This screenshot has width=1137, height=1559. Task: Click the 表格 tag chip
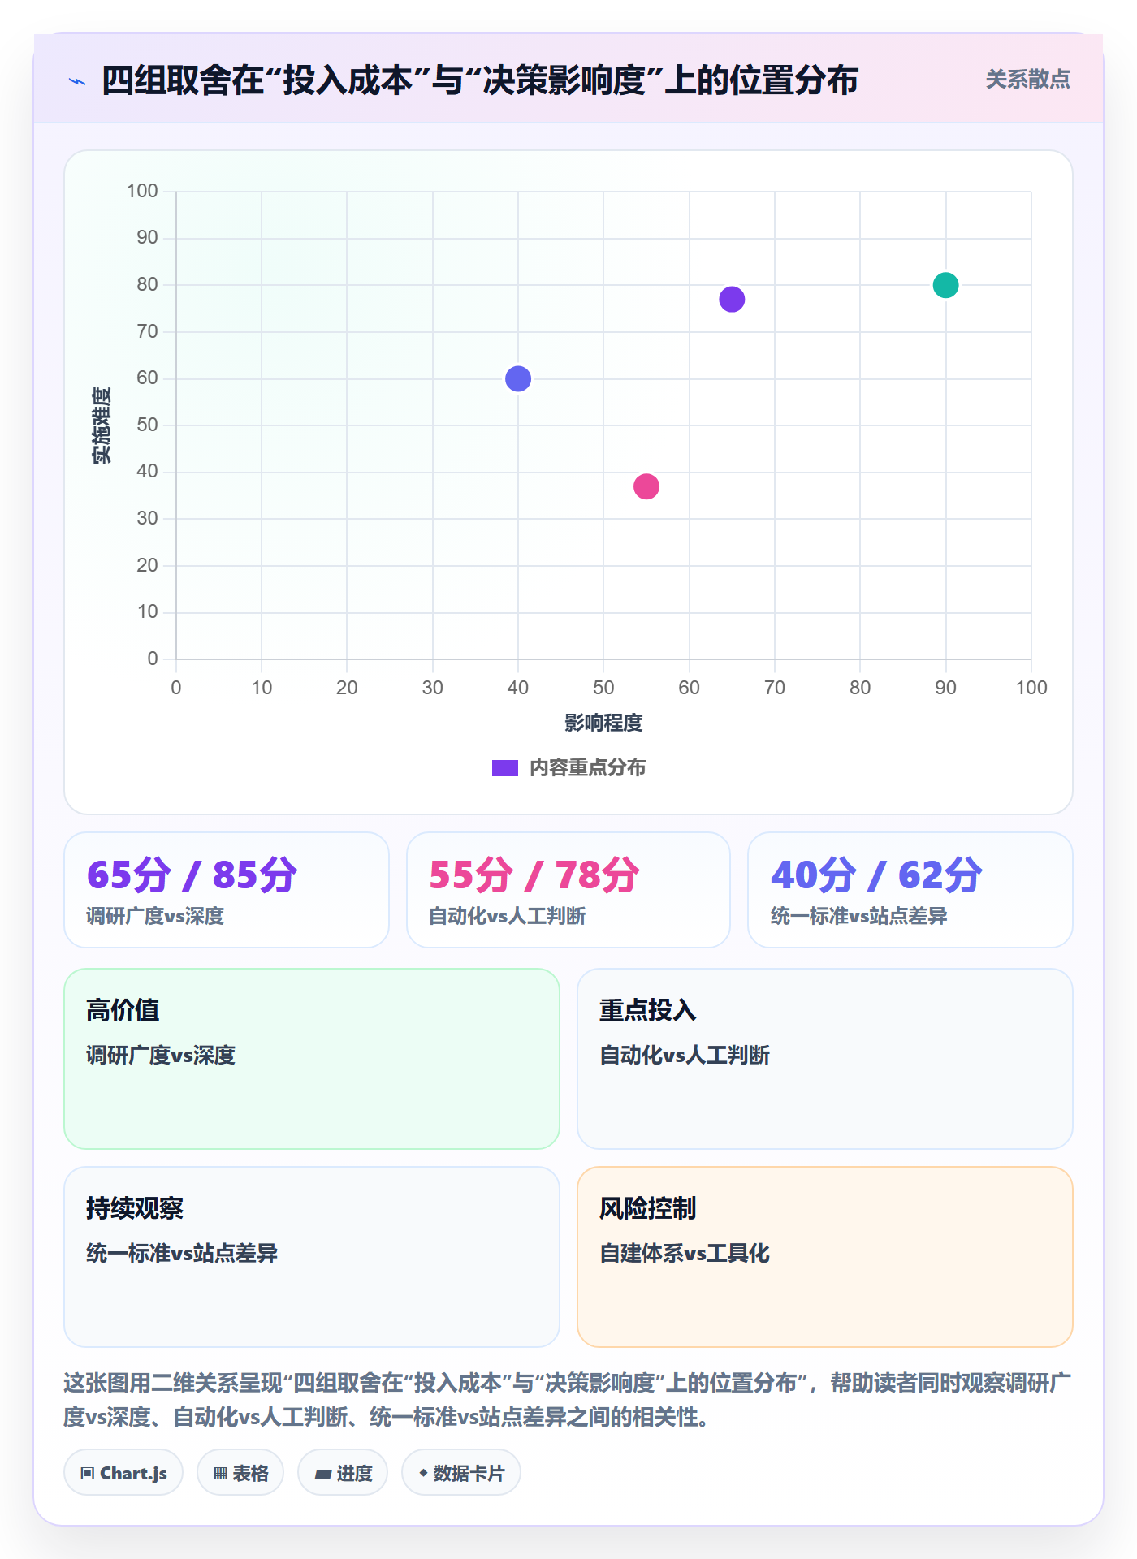pyautogui.click(x=240, y=1473)
